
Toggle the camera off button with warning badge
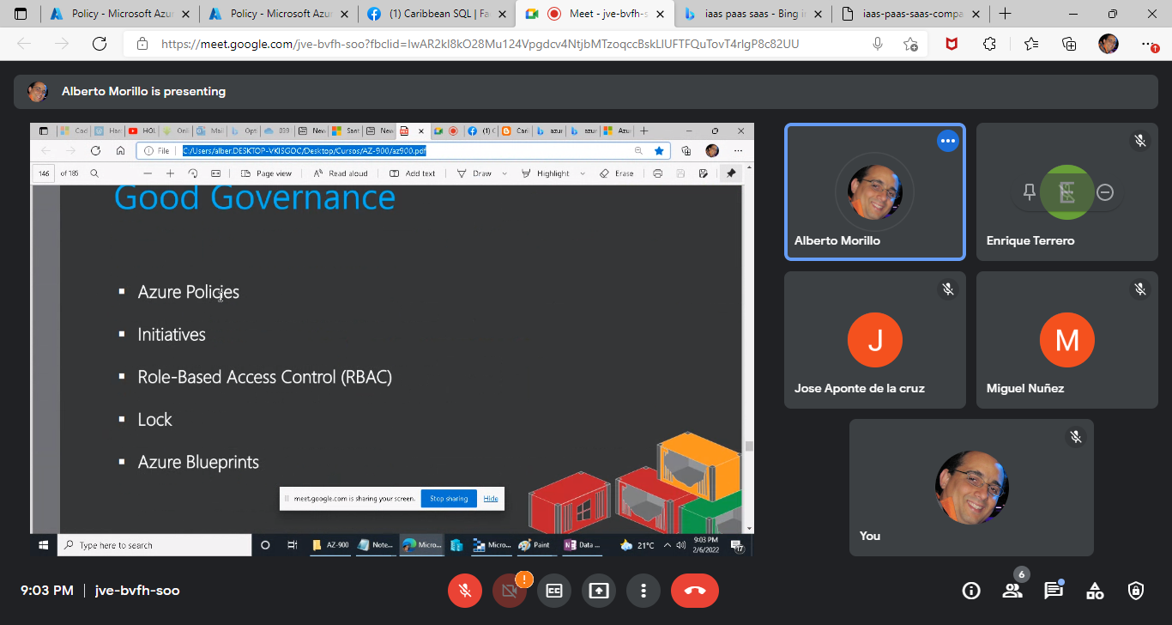[510, 591]
